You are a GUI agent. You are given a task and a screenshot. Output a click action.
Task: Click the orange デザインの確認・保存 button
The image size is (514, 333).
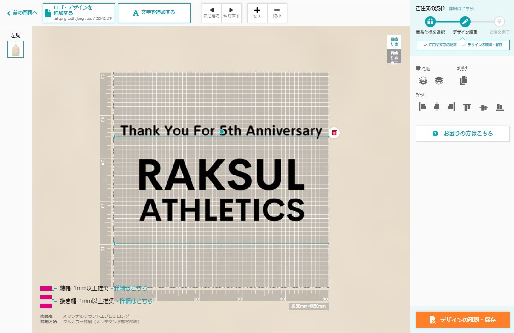462,320
